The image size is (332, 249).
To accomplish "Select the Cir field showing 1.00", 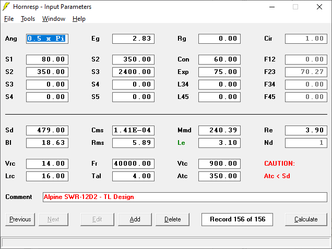I will (x=306, y=39).
